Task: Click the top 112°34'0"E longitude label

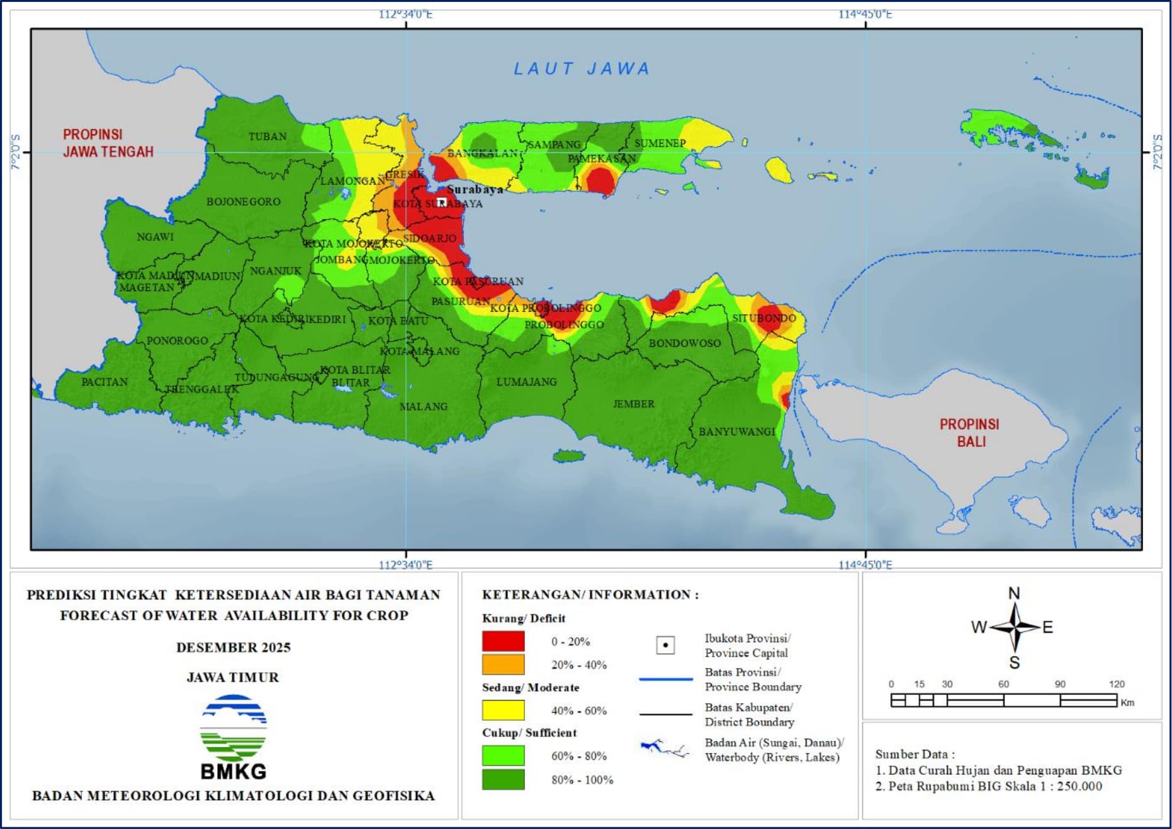Action: (x=405, y=14)
